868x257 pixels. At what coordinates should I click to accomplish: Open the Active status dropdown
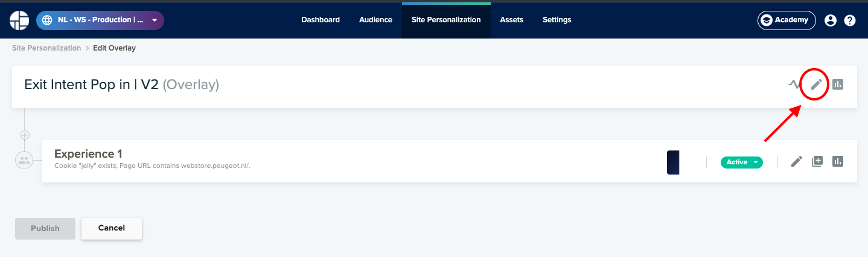point(741,162)
